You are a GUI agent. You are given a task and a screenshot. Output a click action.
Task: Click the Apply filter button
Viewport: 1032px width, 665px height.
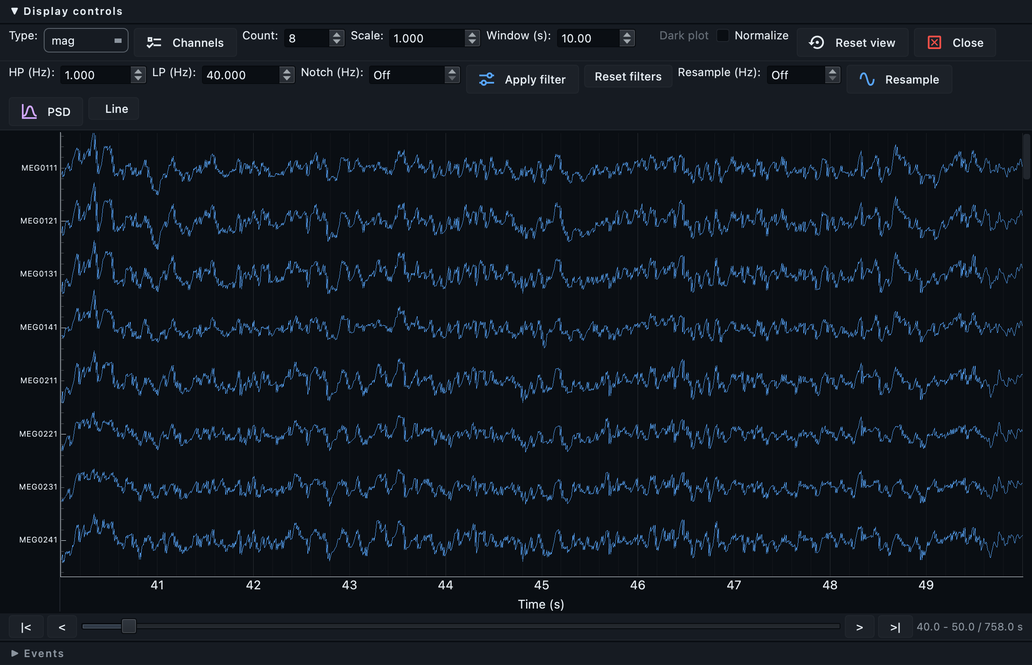tap(522, 79)
